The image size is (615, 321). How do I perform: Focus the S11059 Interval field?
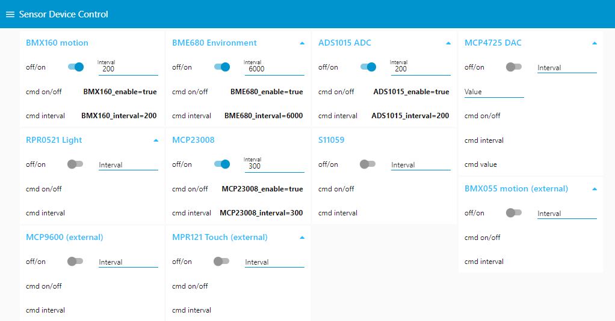point(421,164)
